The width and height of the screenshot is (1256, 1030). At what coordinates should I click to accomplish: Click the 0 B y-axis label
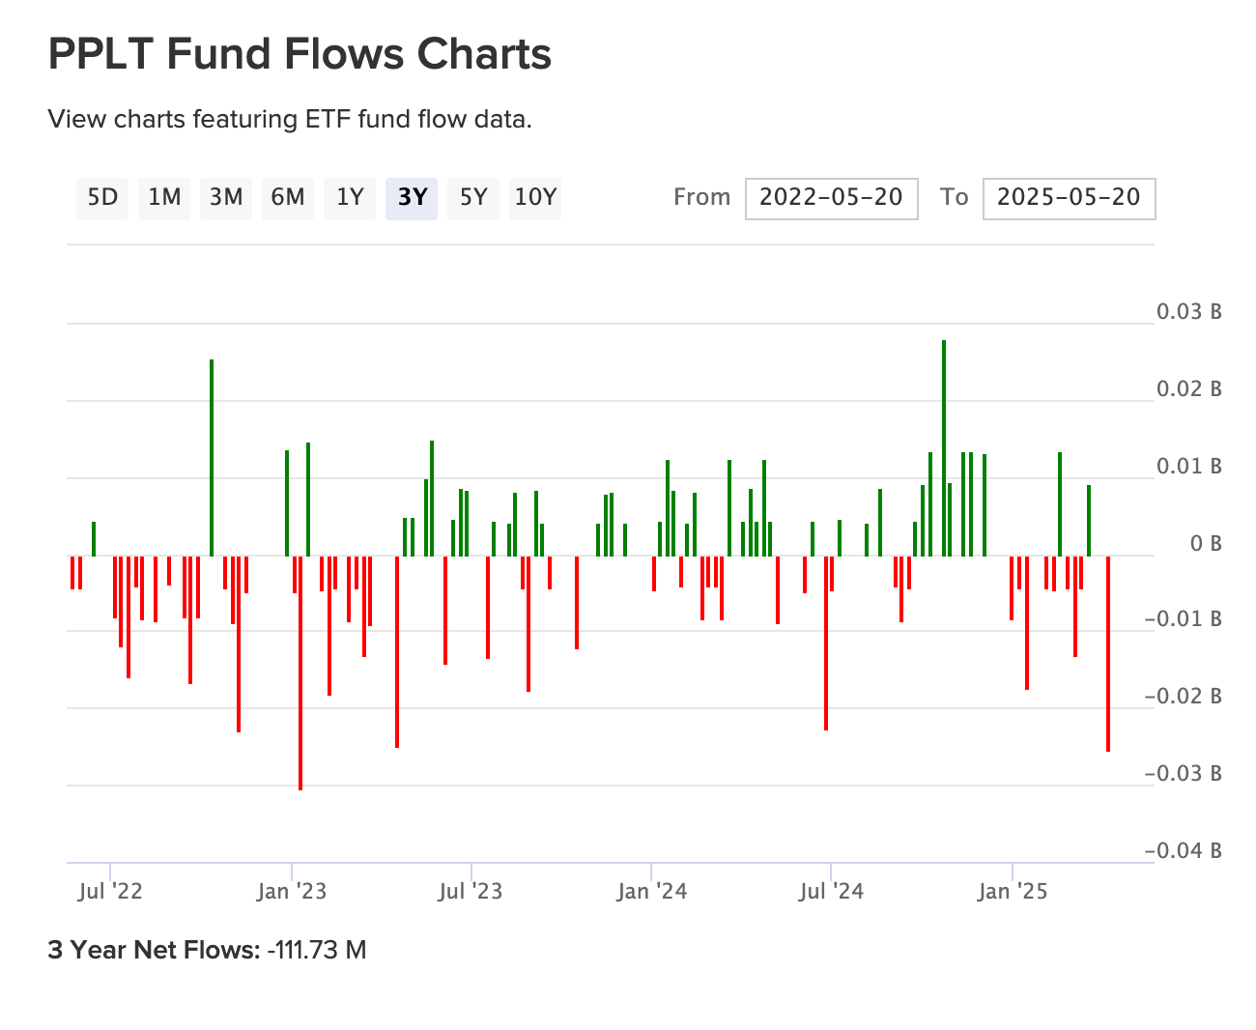point(1206,544)
